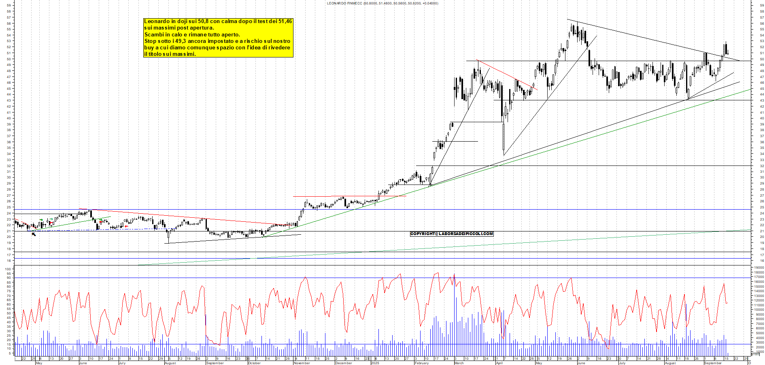Click the 100 value on the oscillator axis
The image size is (765, 365).
pos(8,269)
